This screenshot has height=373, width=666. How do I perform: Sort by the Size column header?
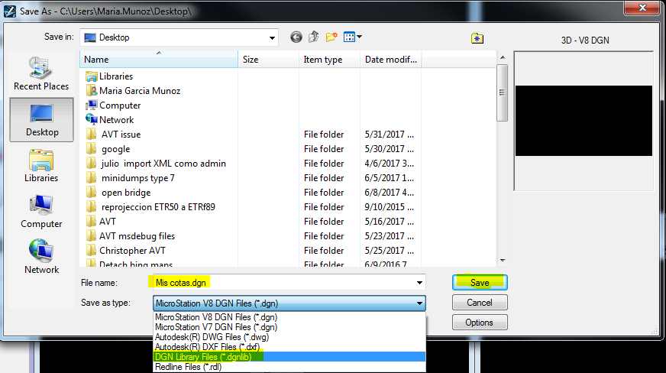[x=268, y=60]
